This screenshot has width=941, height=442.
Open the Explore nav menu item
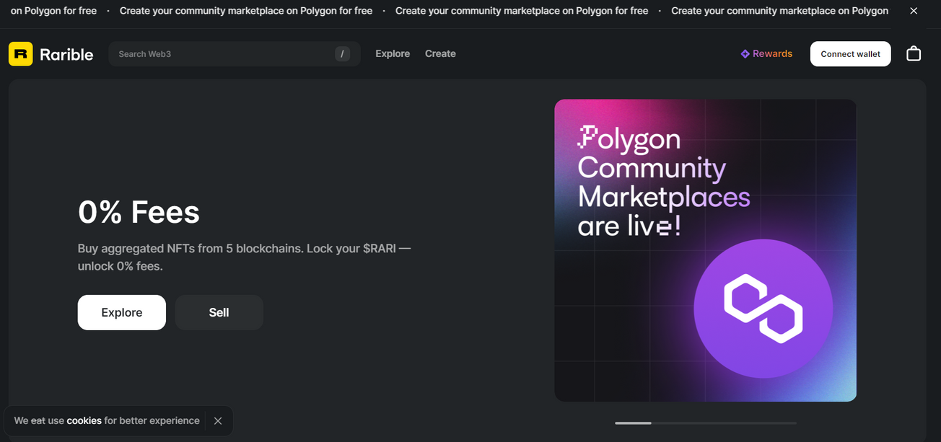pyautogui.click(x=393, y=54)
